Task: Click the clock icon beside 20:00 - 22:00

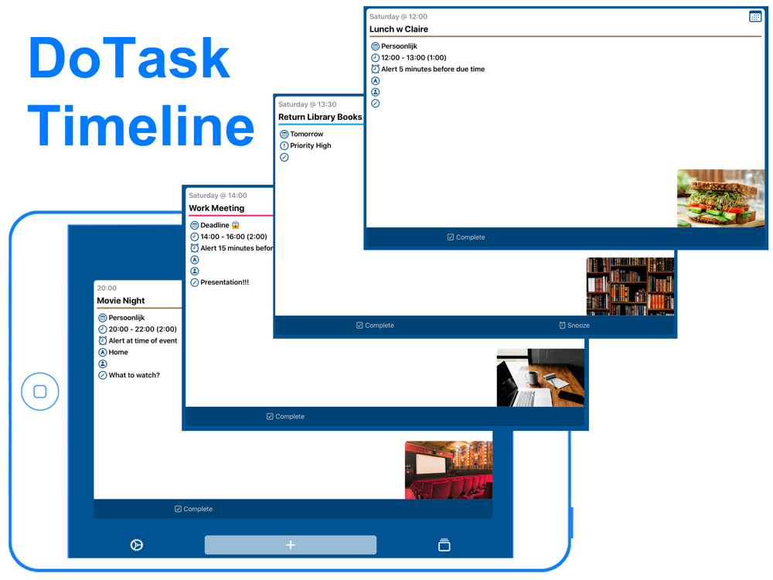Action: (x=103, y=329)
